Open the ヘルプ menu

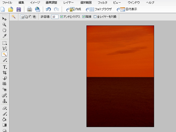tap(150, 3)
